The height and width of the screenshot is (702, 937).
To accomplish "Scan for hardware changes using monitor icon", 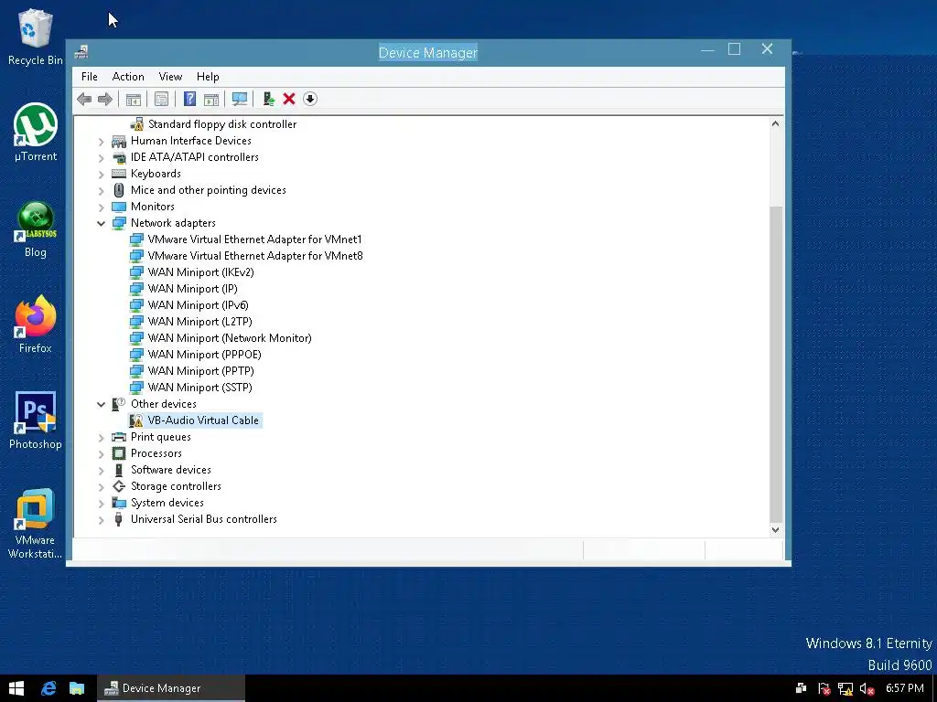I will 240,99.
